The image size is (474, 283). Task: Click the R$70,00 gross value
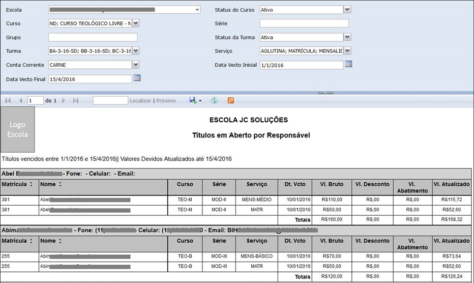pos(332,257)
